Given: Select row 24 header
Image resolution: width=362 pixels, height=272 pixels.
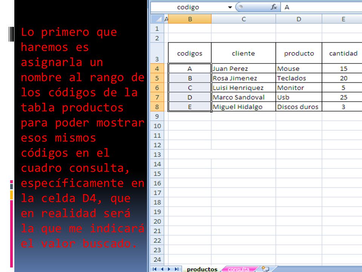Looking at the screenshot, I should click(157, 259).
